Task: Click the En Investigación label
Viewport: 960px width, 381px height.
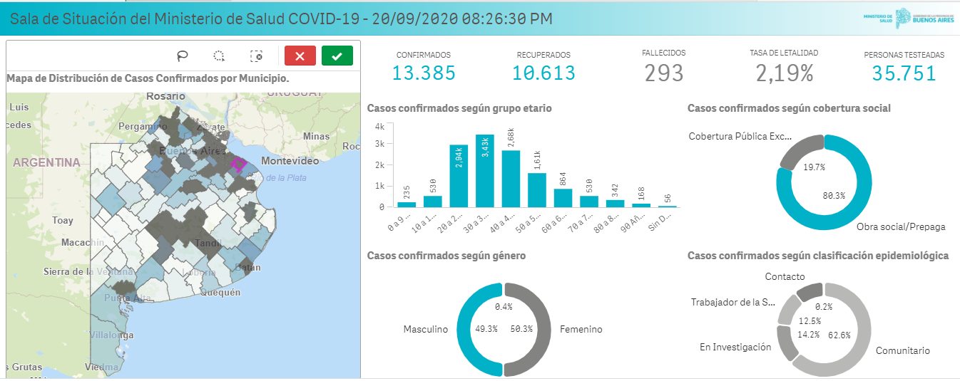Action: tap(735, 347)
